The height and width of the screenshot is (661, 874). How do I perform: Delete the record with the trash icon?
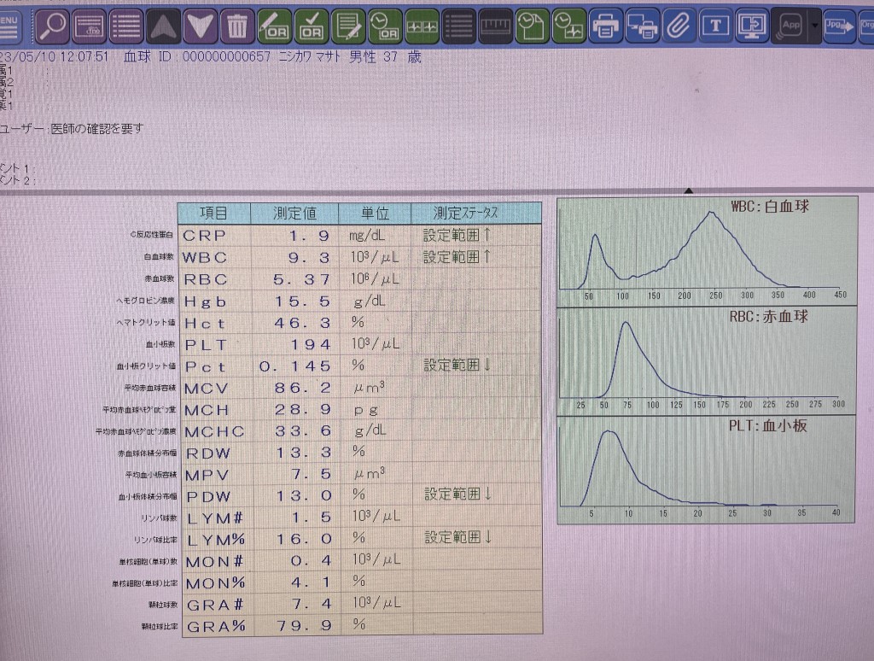(237, 26)
